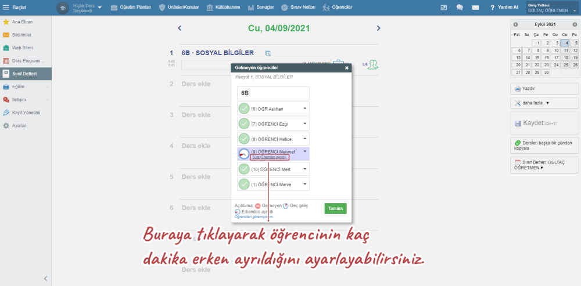The image size is (581, 286).
Task: Click Ders ekle for period 4
Action: tap(196, 146)
